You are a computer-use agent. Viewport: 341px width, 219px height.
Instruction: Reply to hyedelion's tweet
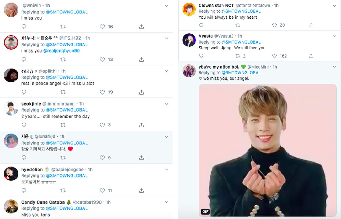pyautogui.click(x=24, y=190)
